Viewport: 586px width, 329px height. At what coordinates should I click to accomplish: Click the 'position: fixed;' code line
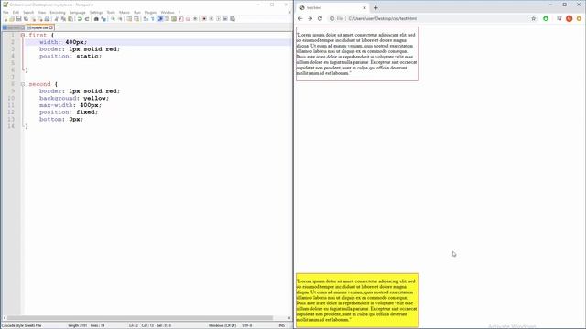tap(69, 112)
